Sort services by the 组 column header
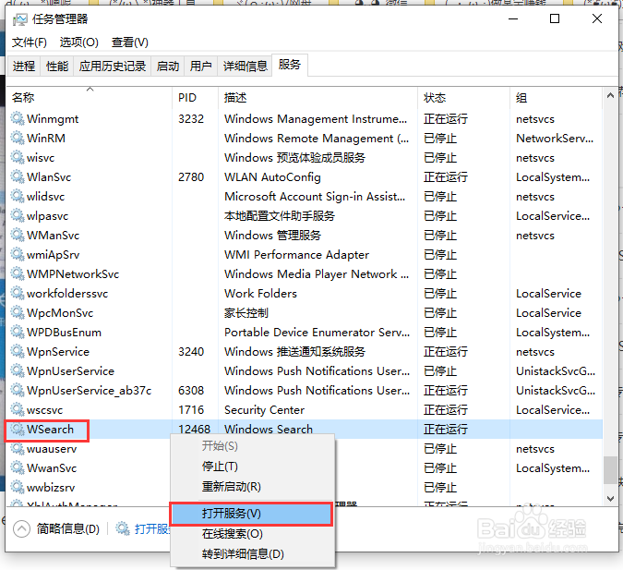 [557, 97]
